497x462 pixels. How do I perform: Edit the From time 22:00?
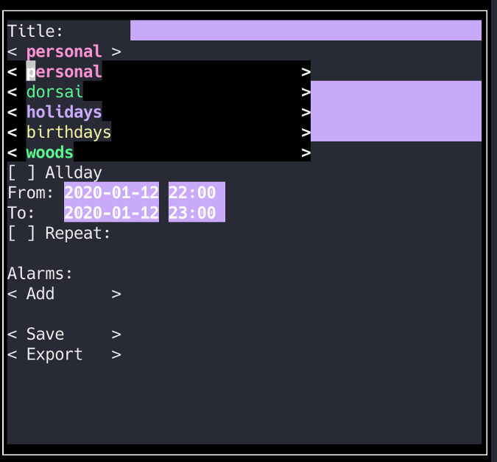pos(192,193)
